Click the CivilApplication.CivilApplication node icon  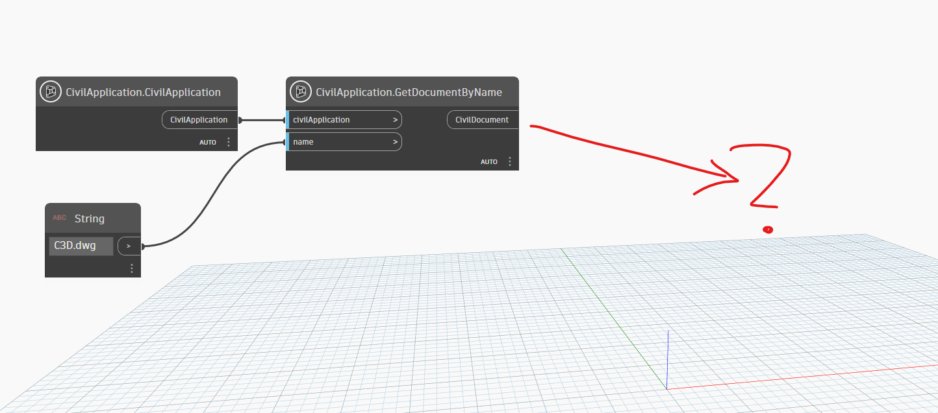point(51,92)
